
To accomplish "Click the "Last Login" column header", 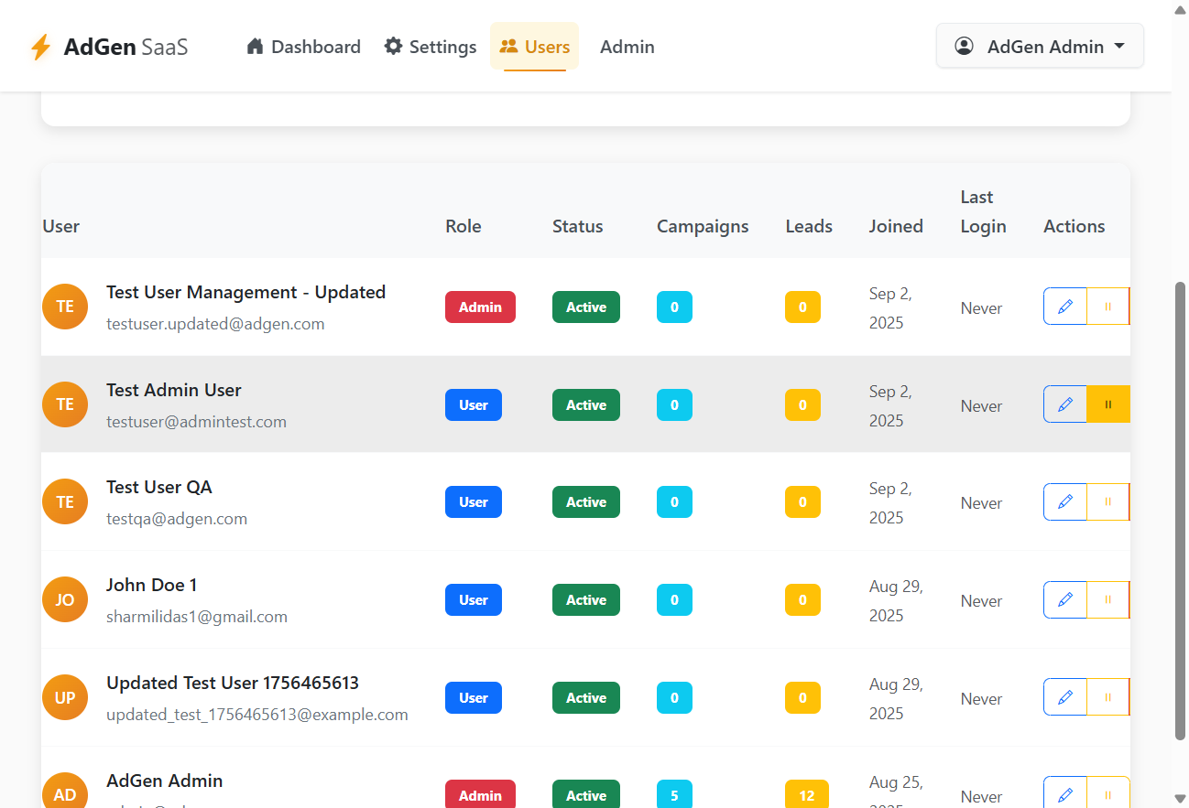I will 984,211.
